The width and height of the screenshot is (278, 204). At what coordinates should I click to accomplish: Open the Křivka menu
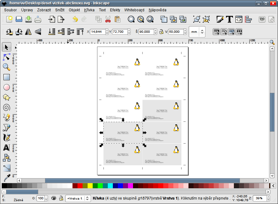[89, 10]
